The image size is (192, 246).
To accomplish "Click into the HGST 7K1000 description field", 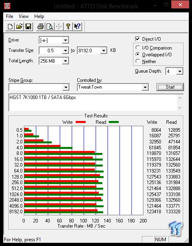I will [x=93, y=103].
